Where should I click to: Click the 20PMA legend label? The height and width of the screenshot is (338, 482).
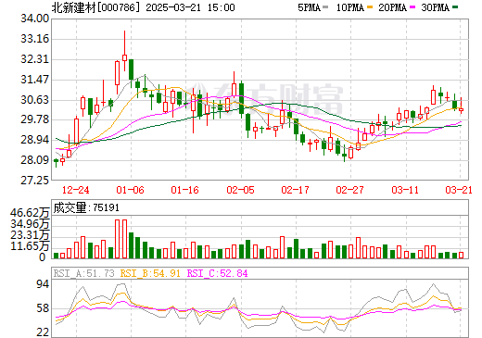coord(392,7)
